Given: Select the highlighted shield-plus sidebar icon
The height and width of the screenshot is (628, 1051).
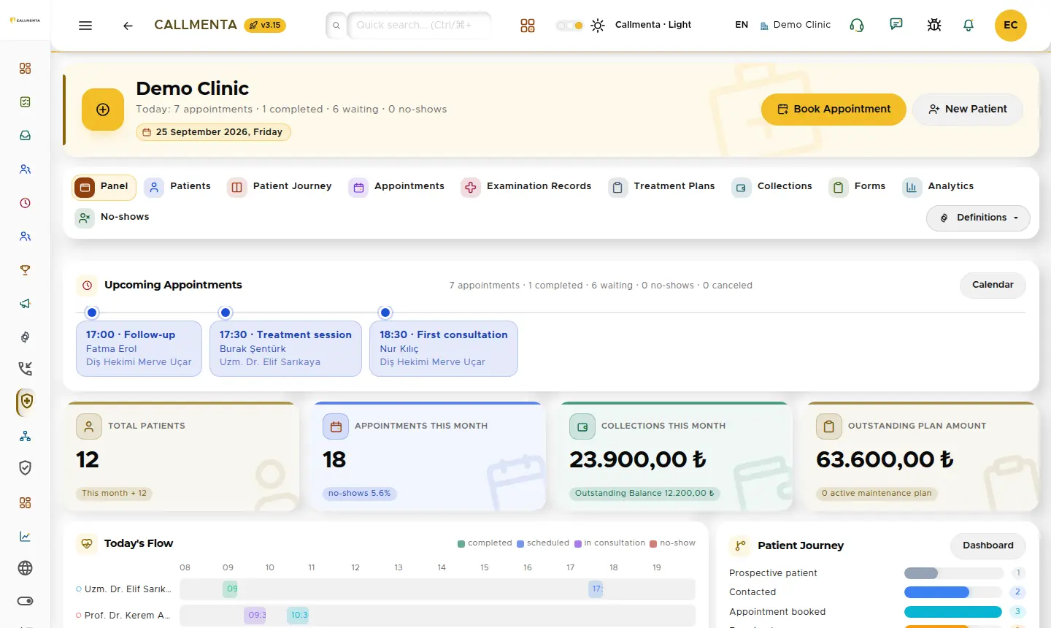Looking at the screenshot, I should tap(26, 402).
